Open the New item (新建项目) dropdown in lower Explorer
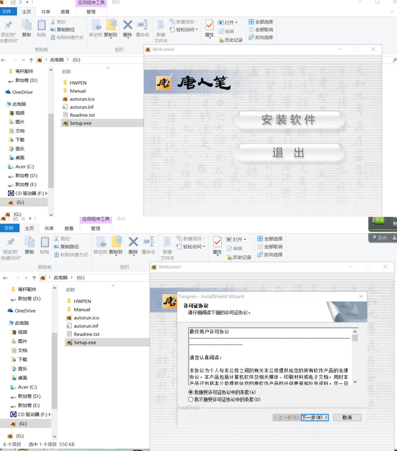The width and height of the screenshot is (397, 451). pyautogui.click(x=191, y=239)
